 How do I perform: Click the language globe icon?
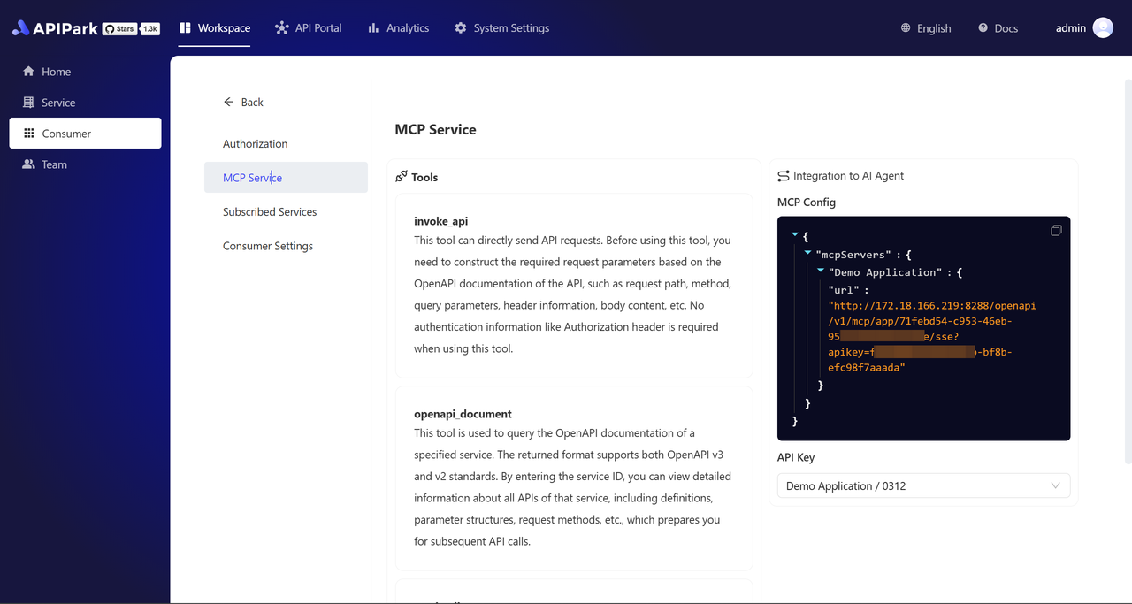coord(906,28)
